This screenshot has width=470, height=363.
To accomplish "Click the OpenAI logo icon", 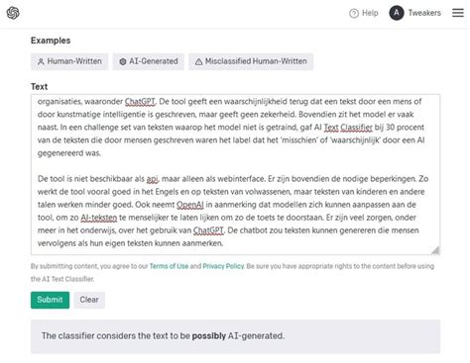I will click(x=13, y=13).
